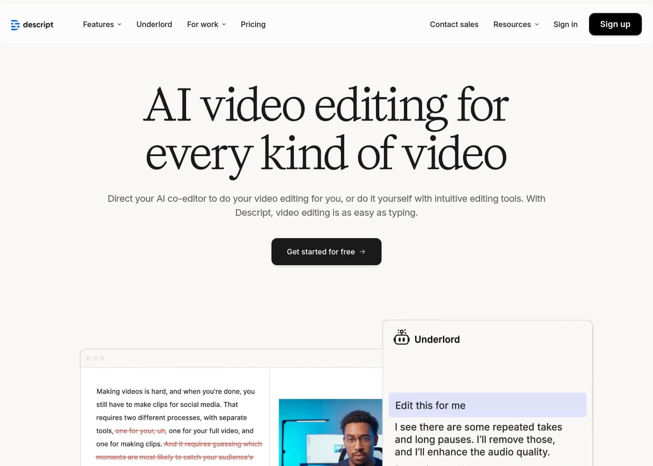Click 'I see there are some repeated takes' reply

(x=479, y=439)
